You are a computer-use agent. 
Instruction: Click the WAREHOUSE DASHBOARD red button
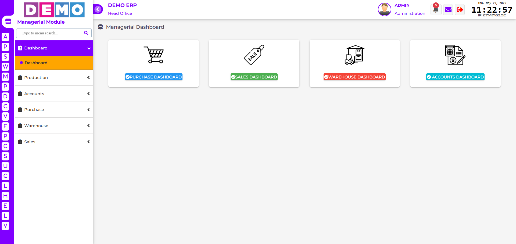(x=354, y=77)
